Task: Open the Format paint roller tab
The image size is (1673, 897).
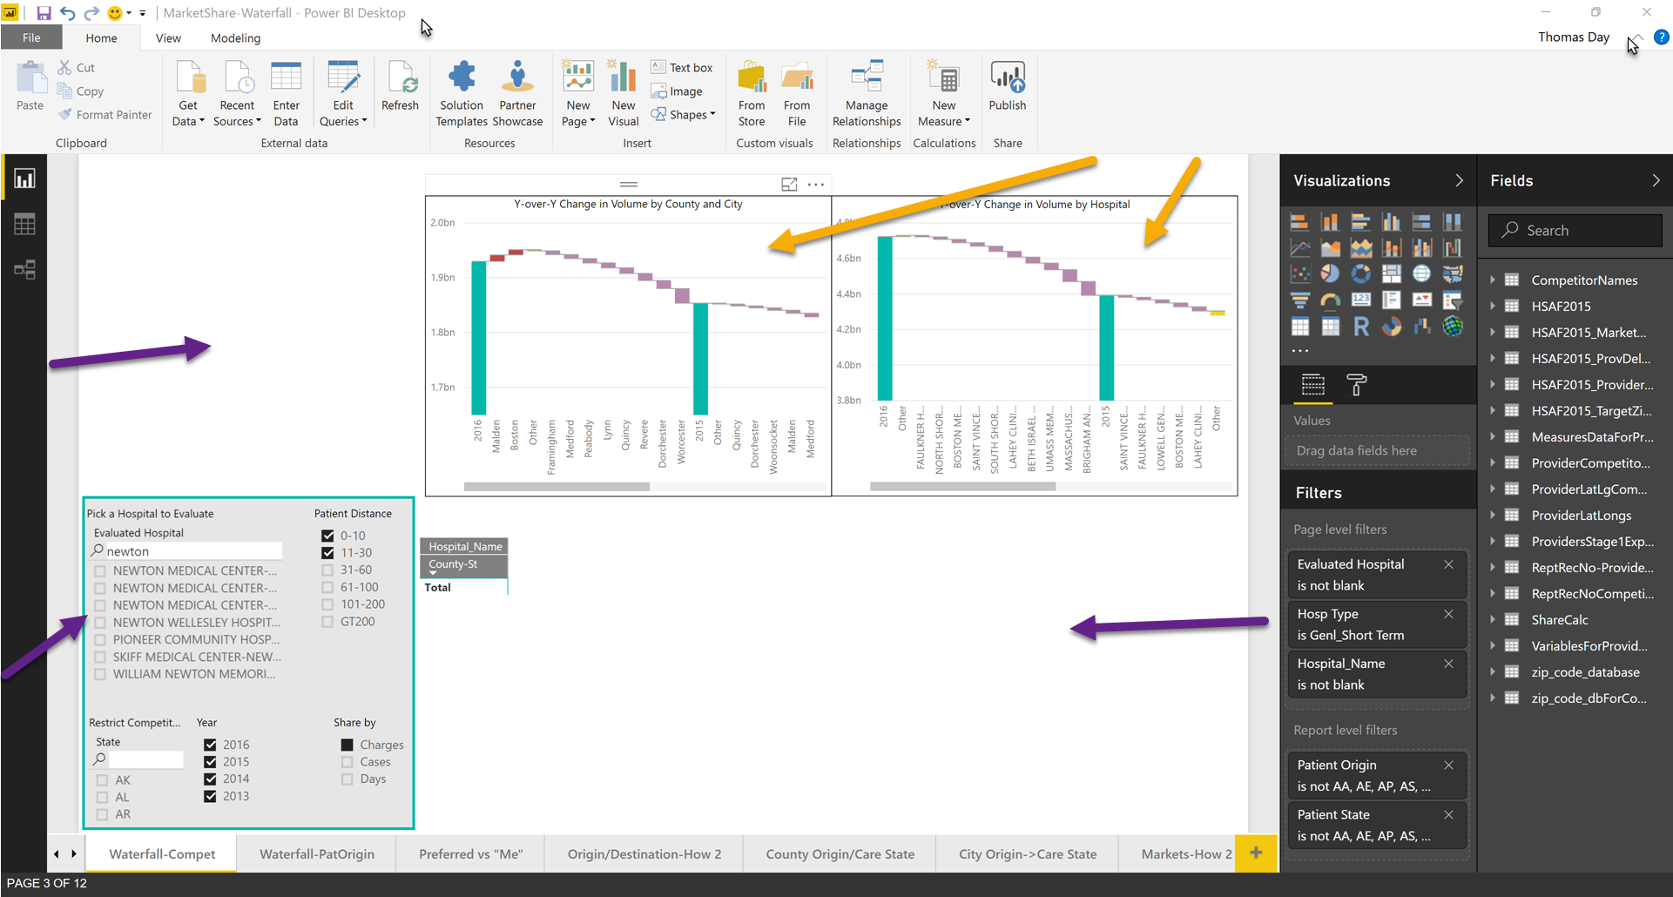Action: (1356, 384)
